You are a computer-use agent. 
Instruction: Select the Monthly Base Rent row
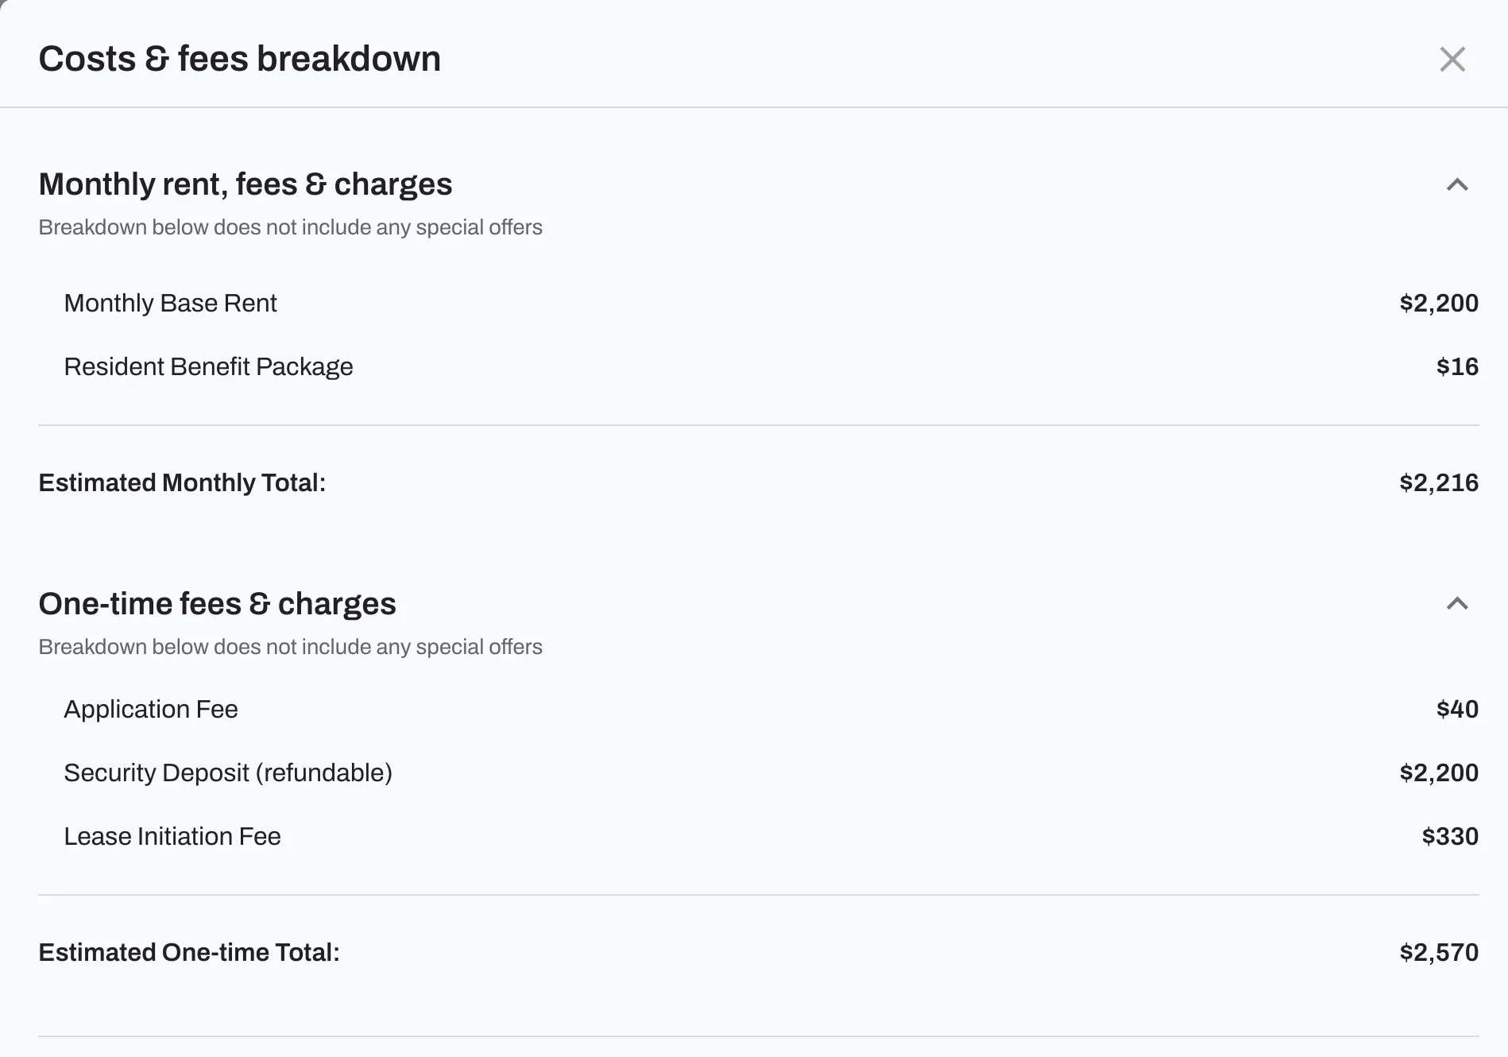(170, 303)
